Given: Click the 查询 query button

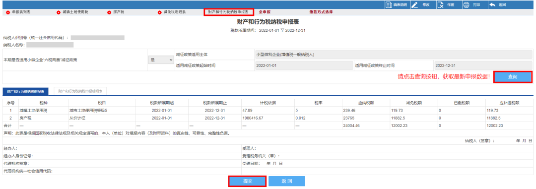Looking at the screenshot, I should (x=513, y=77).
